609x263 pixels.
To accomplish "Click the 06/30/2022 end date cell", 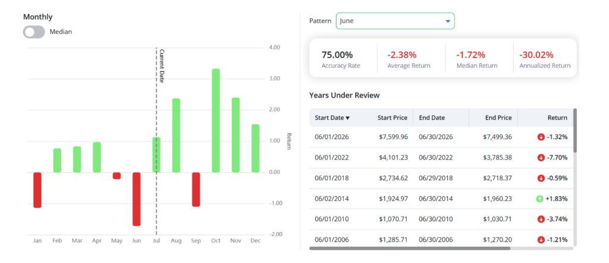I will pos(436,158).
